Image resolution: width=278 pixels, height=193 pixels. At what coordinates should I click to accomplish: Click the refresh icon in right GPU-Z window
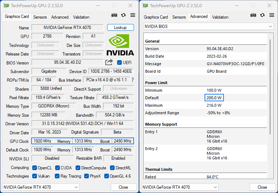262,15
